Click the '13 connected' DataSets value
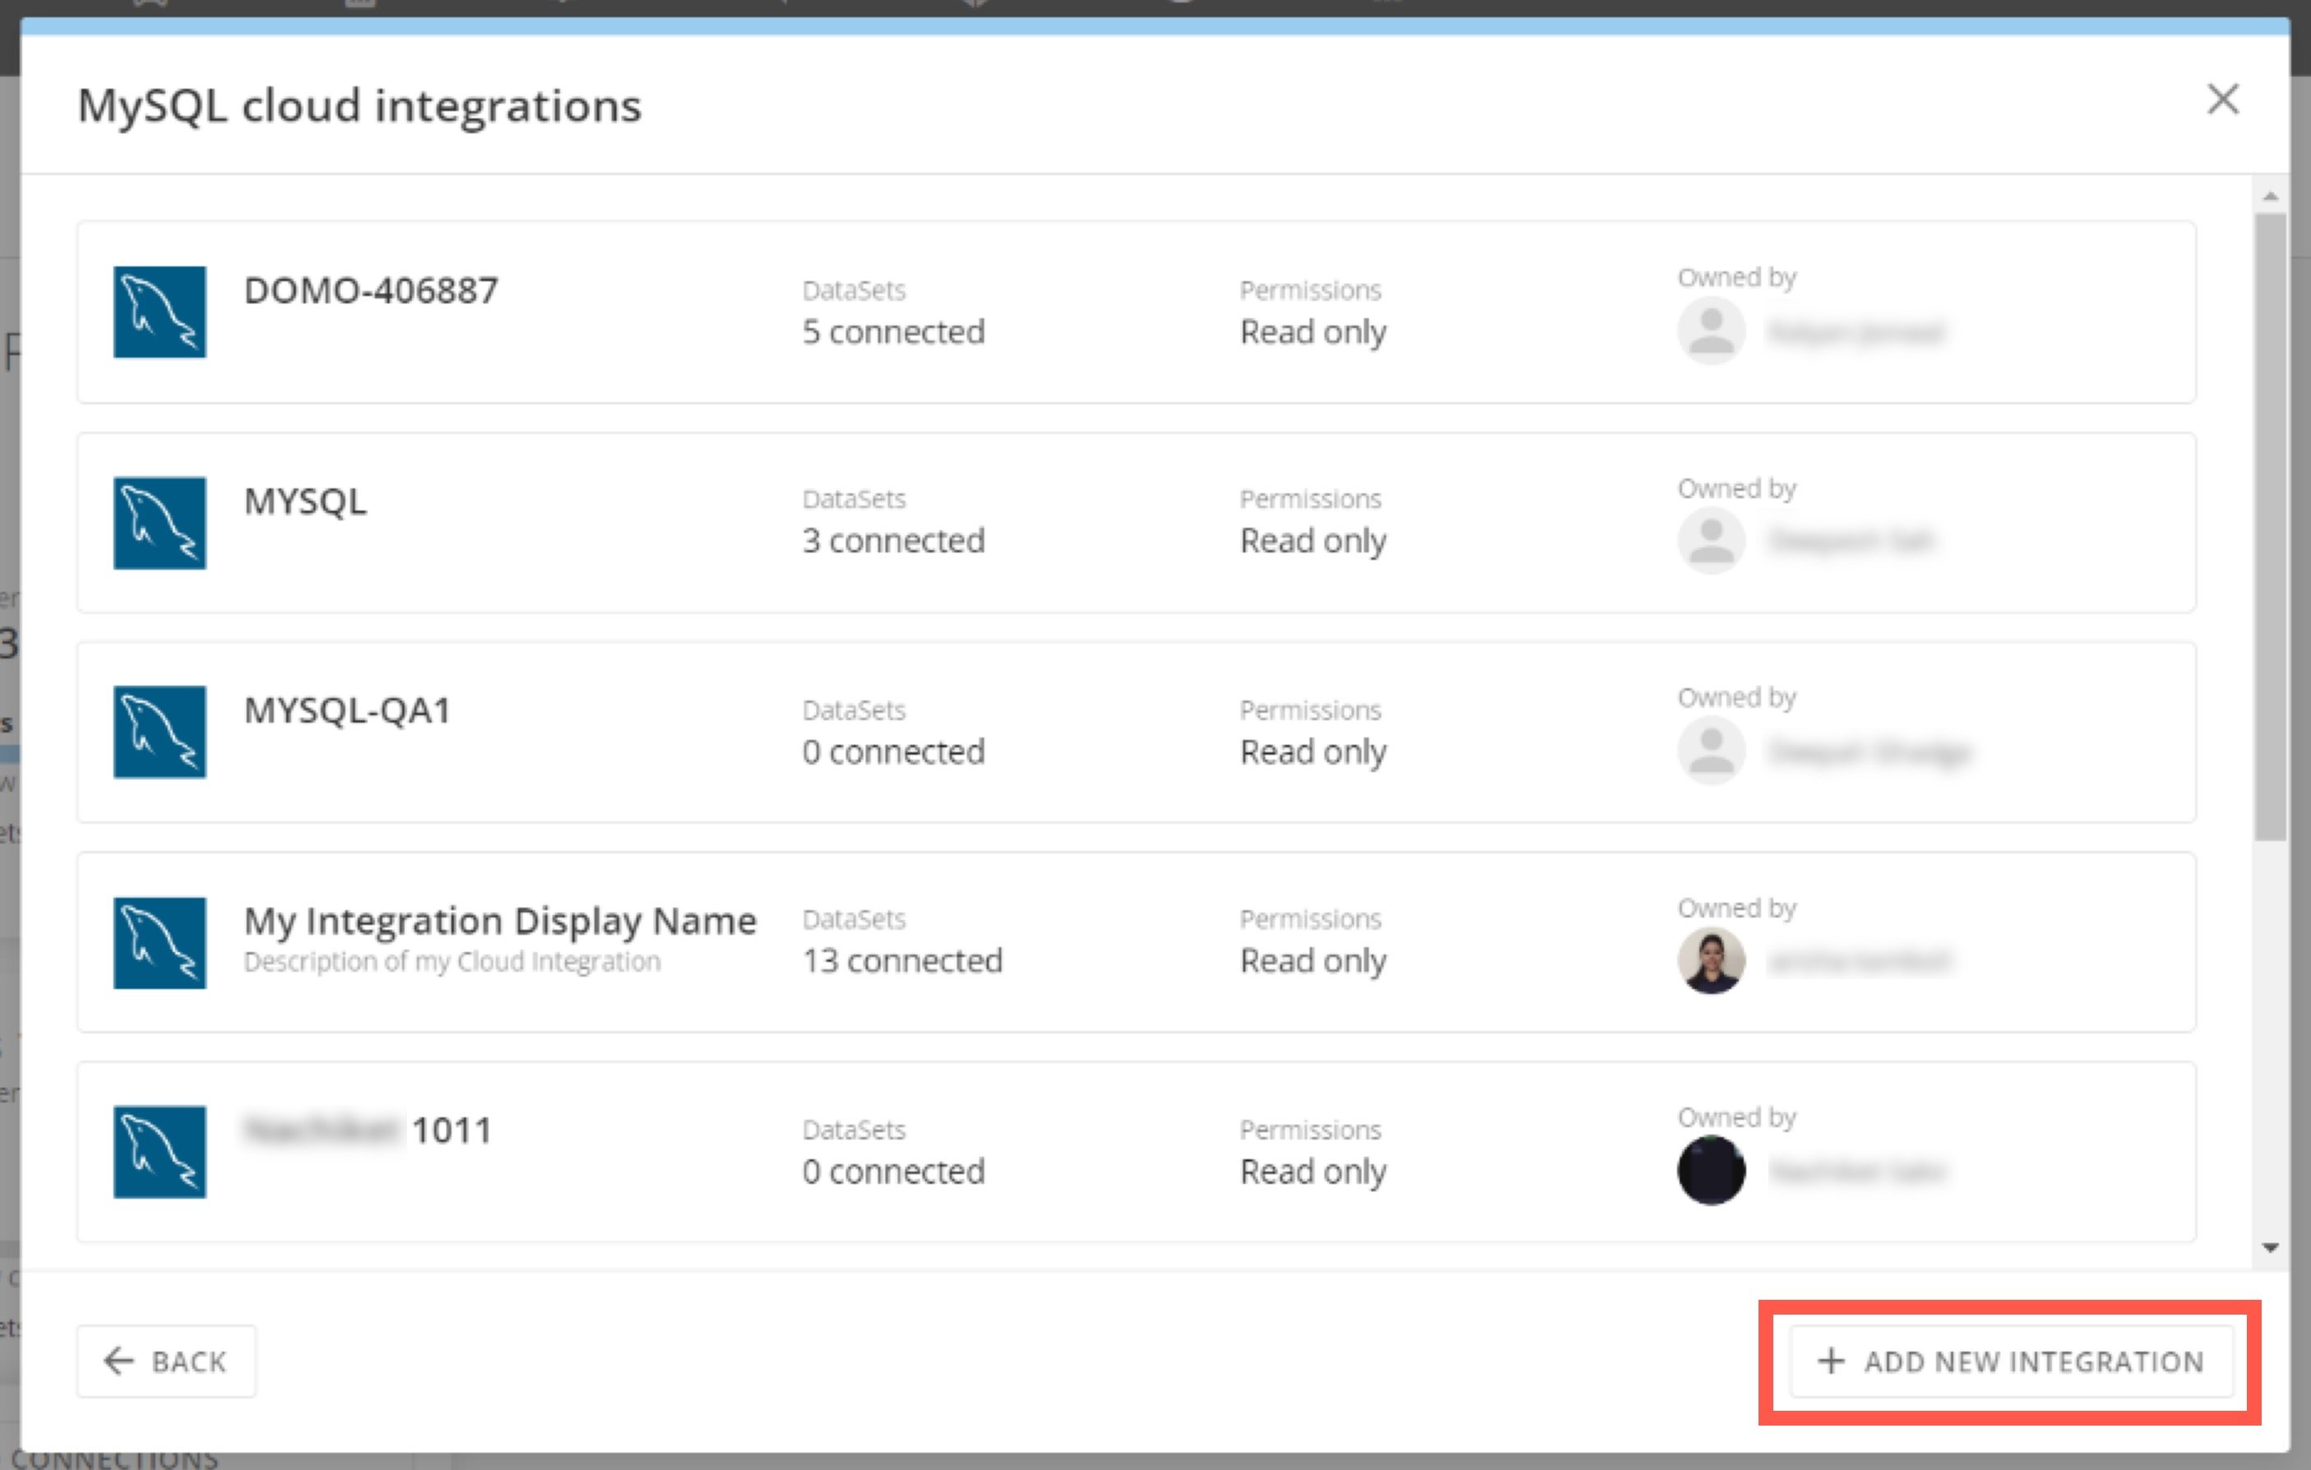Screen dimensions: 2311x1470 click(x=902, y=960)
